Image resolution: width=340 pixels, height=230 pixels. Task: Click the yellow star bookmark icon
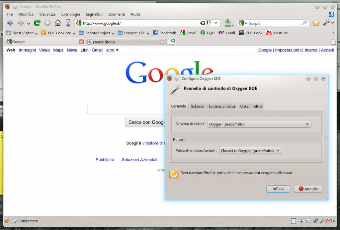coord(316,23)
